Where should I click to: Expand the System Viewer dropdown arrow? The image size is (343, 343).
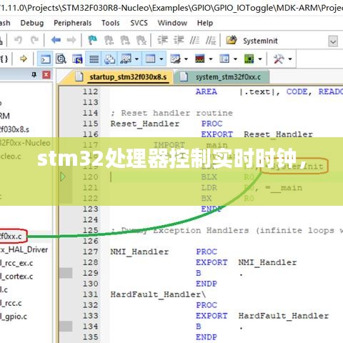pos(260,59)
